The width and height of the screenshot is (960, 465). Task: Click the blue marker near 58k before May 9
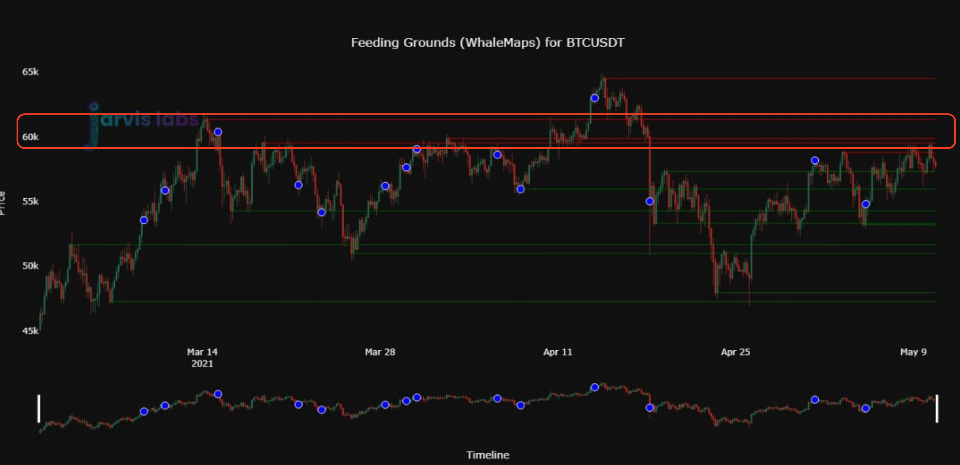[815, 161]
